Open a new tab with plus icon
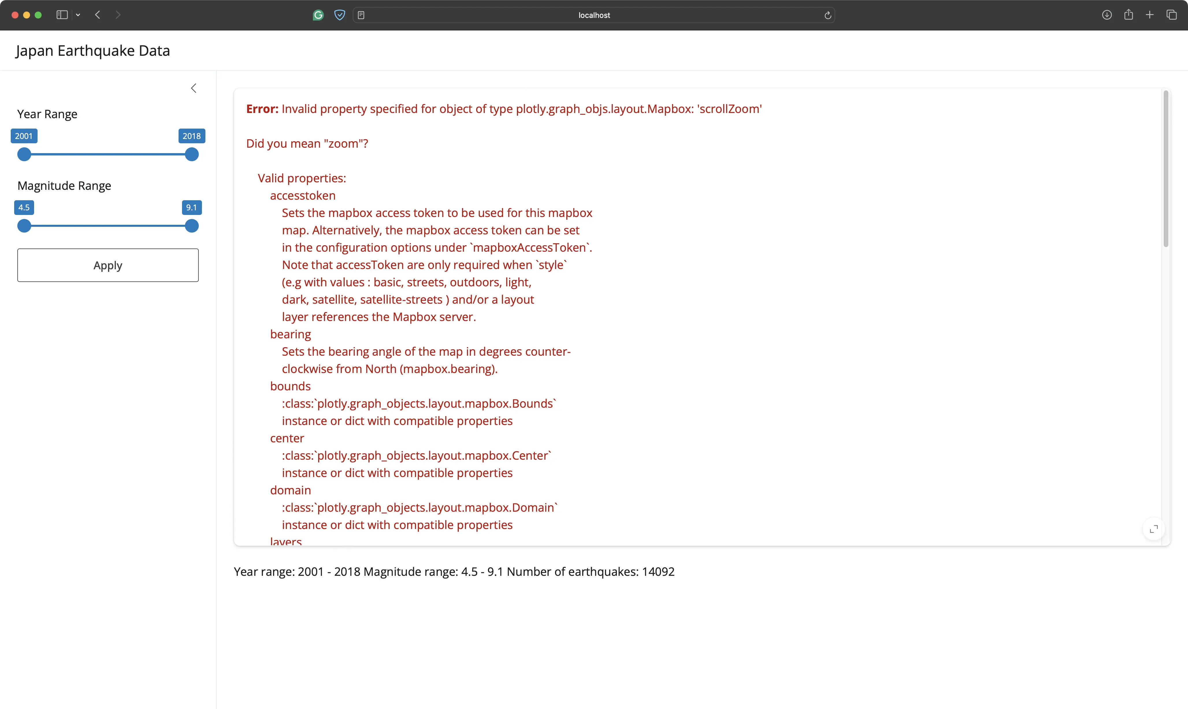The width and height of the screenshot is (1188, 709). pos(1150,15)
